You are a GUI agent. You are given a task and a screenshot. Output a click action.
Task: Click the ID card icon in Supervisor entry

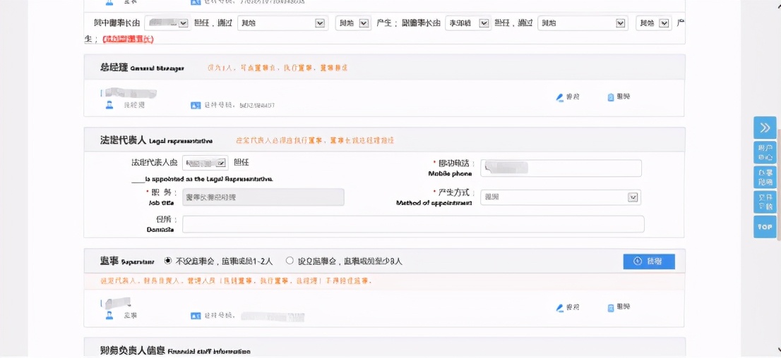[x=195, y=316]
